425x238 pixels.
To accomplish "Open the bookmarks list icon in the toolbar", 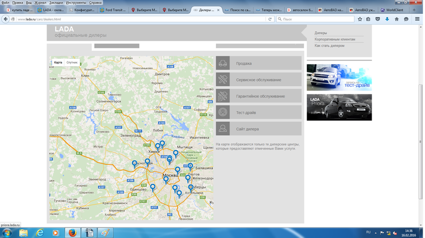I will tap(368, 20).
